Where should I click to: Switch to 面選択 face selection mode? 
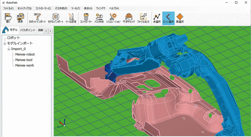[180, 18]
